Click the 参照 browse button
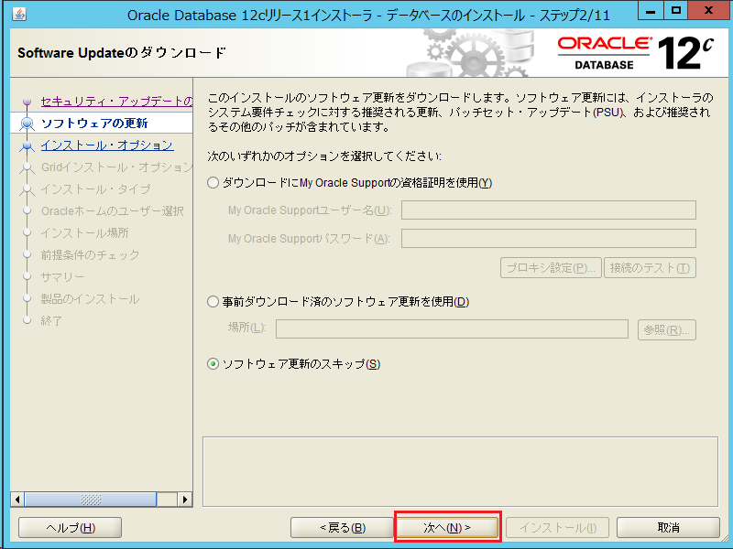This screenshot has width=733, height=549. (x=667, y=329)
